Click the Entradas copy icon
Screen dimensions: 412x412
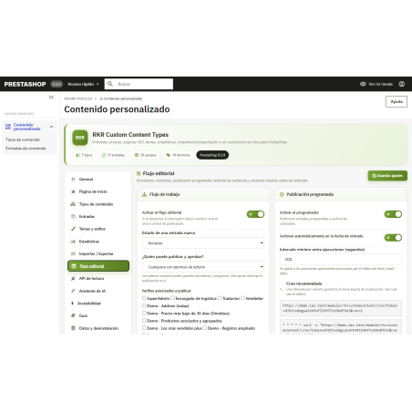tap(73, 217)
